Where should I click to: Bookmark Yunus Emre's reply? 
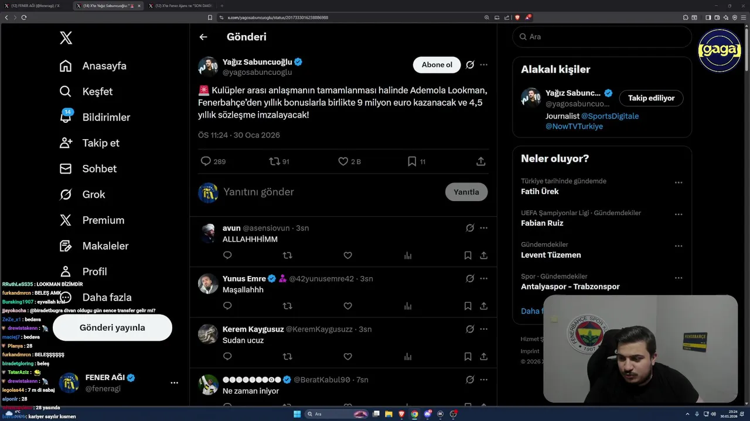pyautogui.click(x=468, y=306)
